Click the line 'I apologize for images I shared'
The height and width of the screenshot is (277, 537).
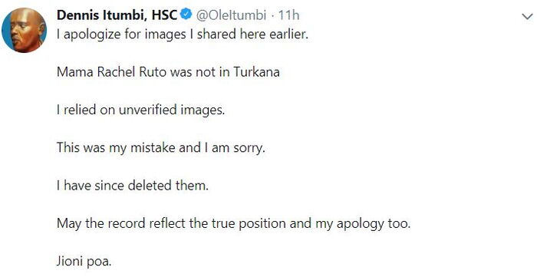pyautogui.click(x=183, y=35)
